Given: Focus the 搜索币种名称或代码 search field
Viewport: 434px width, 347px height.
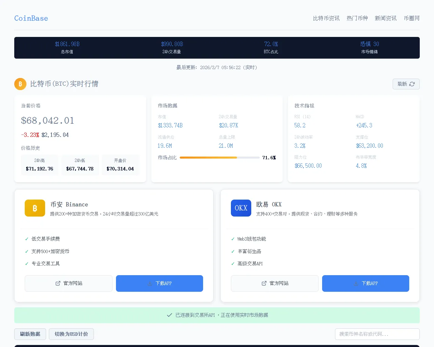Looking at the screenshot, I should click(x=377, y=334).
